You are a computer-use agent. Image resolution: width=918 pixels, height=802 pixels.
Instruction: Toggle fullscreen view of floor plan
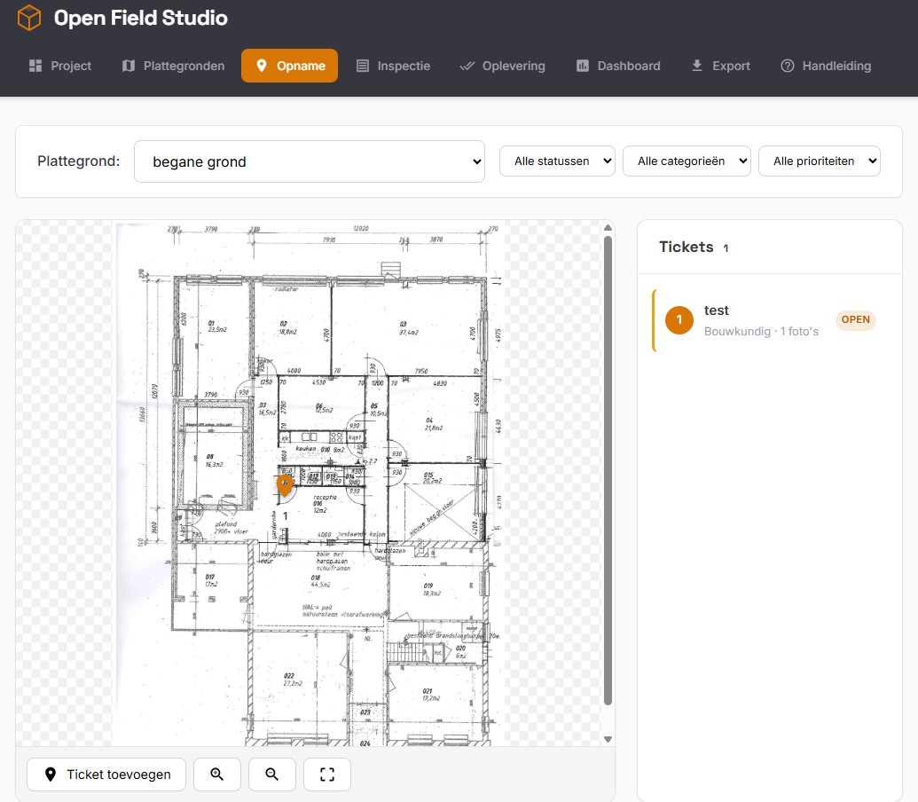[327, 774]
